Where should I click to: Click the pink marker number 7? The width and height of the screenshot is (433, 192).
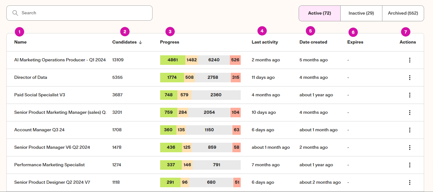tap(406, 32)
